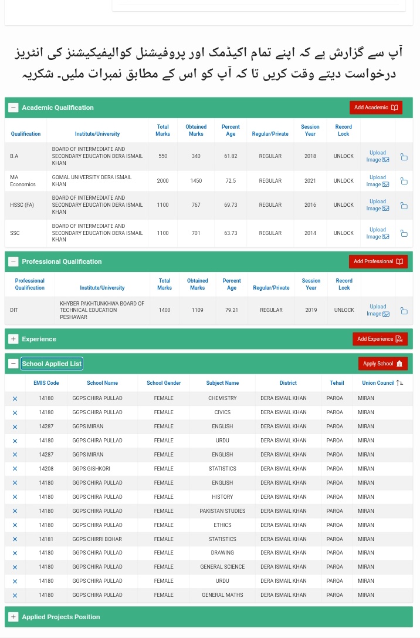
Task: Collapse the Academic Qualification section
Action: 13,108
